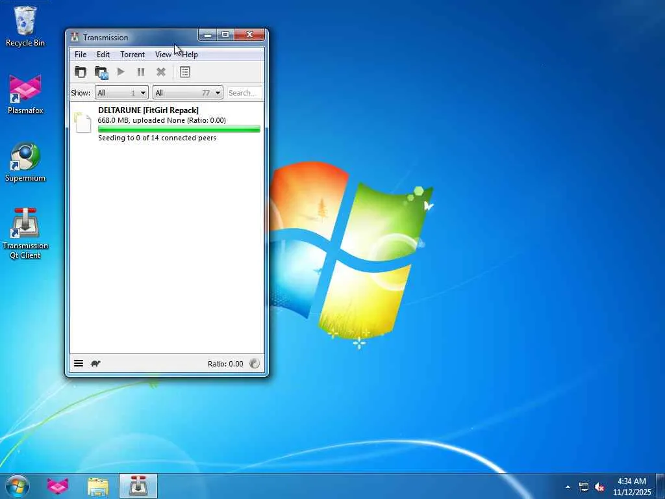Click the Ratio: 0.00 status text
This screenshot has height=499, width=665.
pos(225,364)
